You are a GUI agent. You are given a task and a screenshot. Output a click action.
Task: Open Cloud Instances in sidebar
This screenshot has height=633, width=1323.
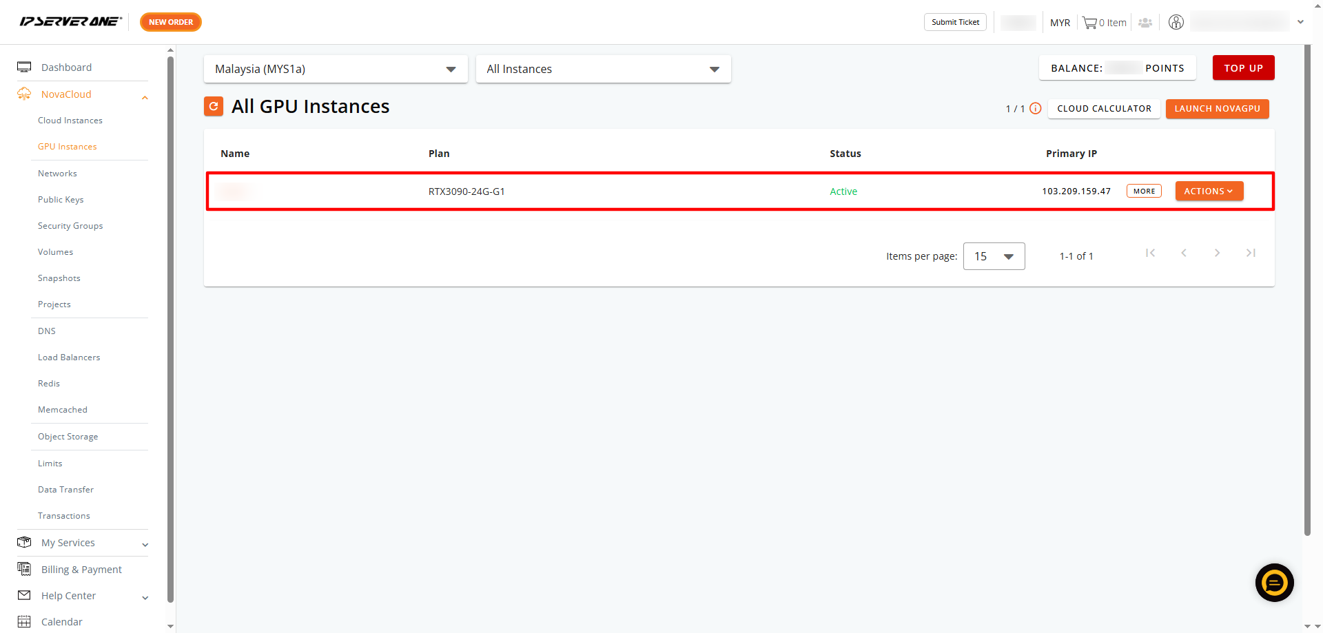click(70, 120)
